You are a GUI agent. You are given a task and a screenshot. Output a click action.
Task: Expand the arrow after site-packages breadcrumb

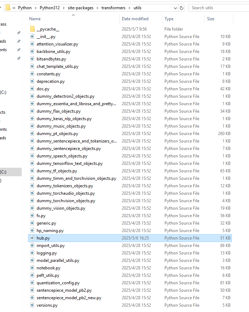pos(97,8)
